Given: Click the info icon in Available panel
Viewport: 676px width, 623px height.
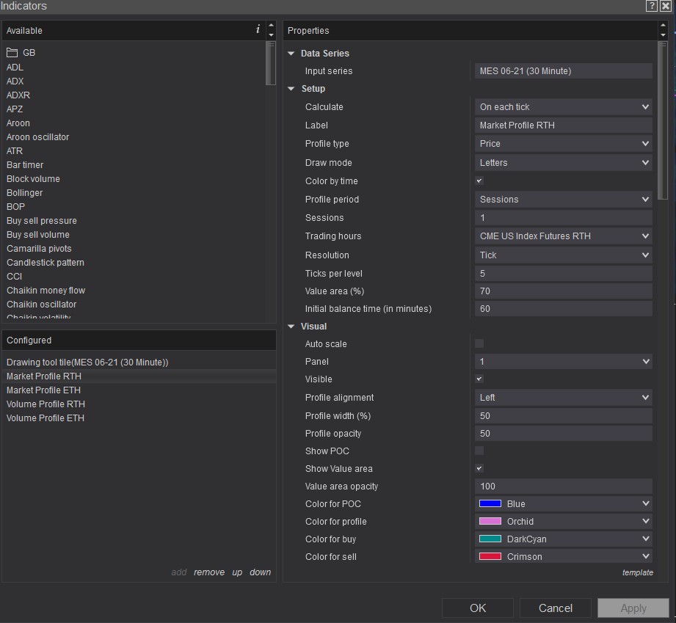Looking at the screenshot, I should (x=258, y=30).
